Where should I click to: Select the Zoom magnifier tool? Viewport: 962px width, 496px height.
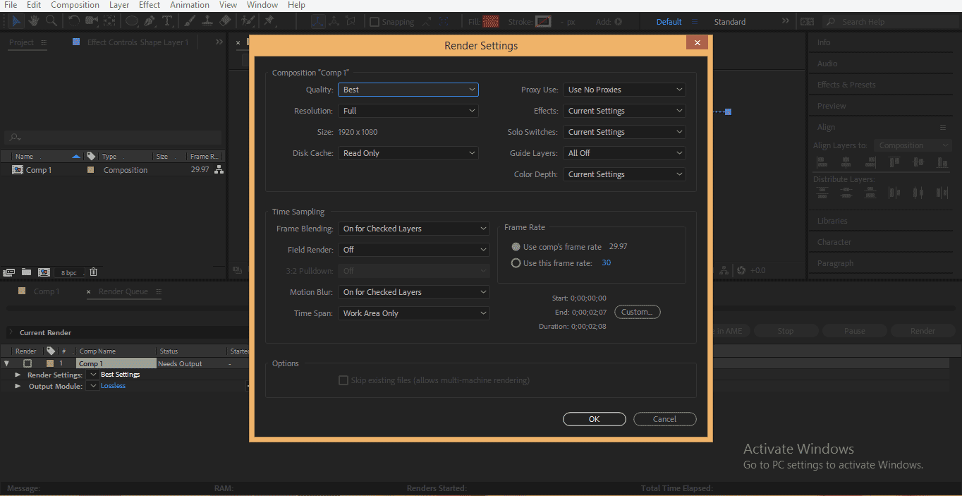click(51, 21)
